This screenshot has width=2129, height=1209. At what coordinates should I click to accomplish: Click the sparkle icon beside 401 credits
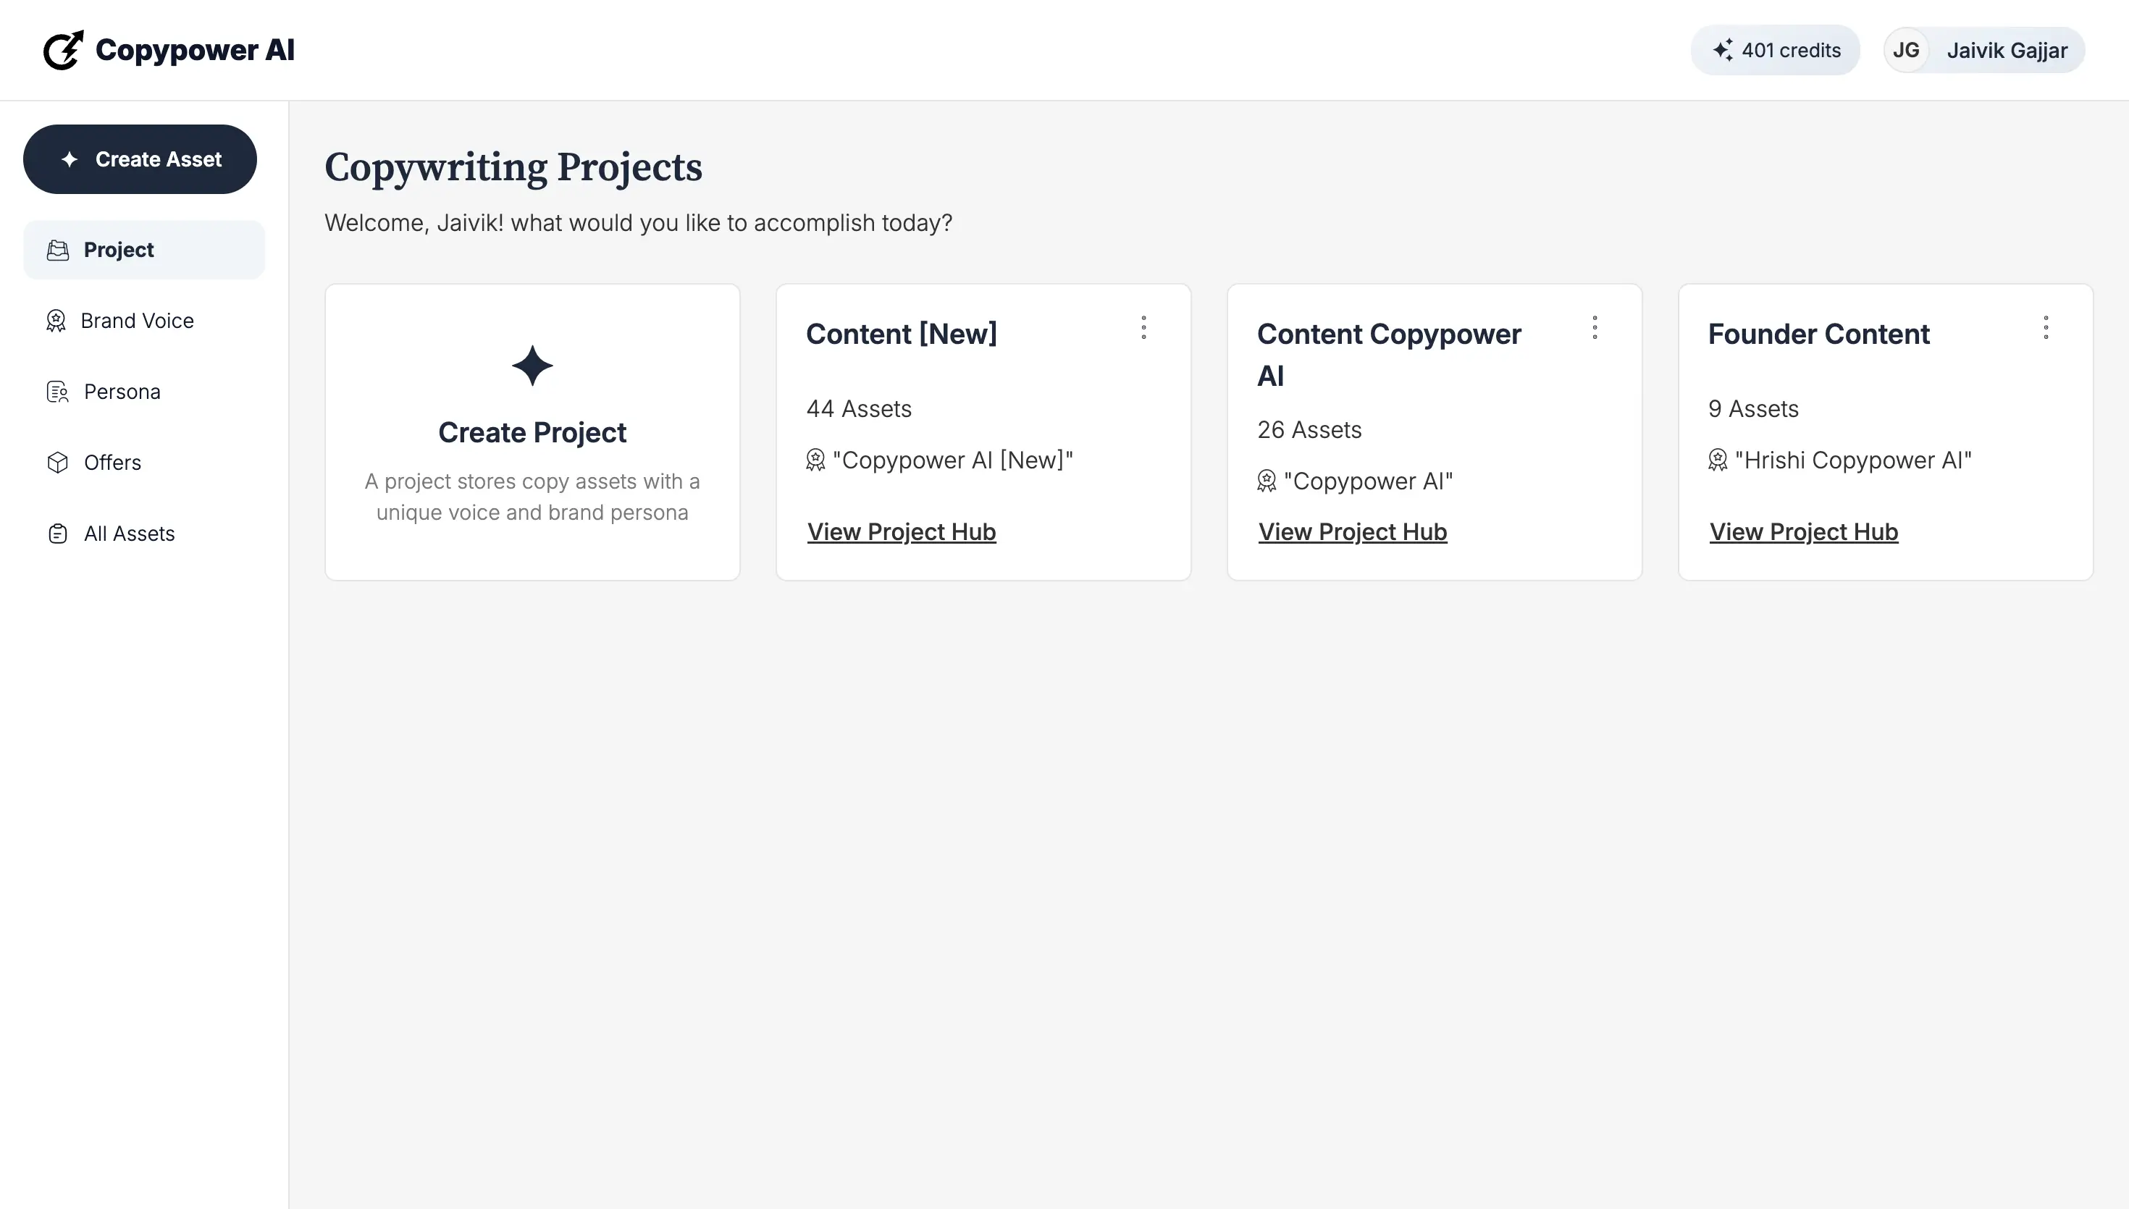click(1723, 50)
